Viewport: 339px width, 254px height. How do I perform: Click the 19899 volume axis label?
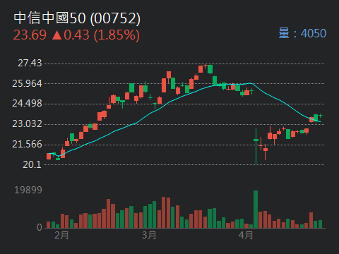point(28,190)
